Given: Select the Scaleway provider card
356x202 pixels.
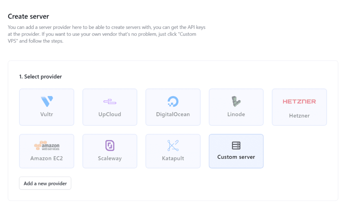Looking at the screenshot, I should (x=110, y=151).
